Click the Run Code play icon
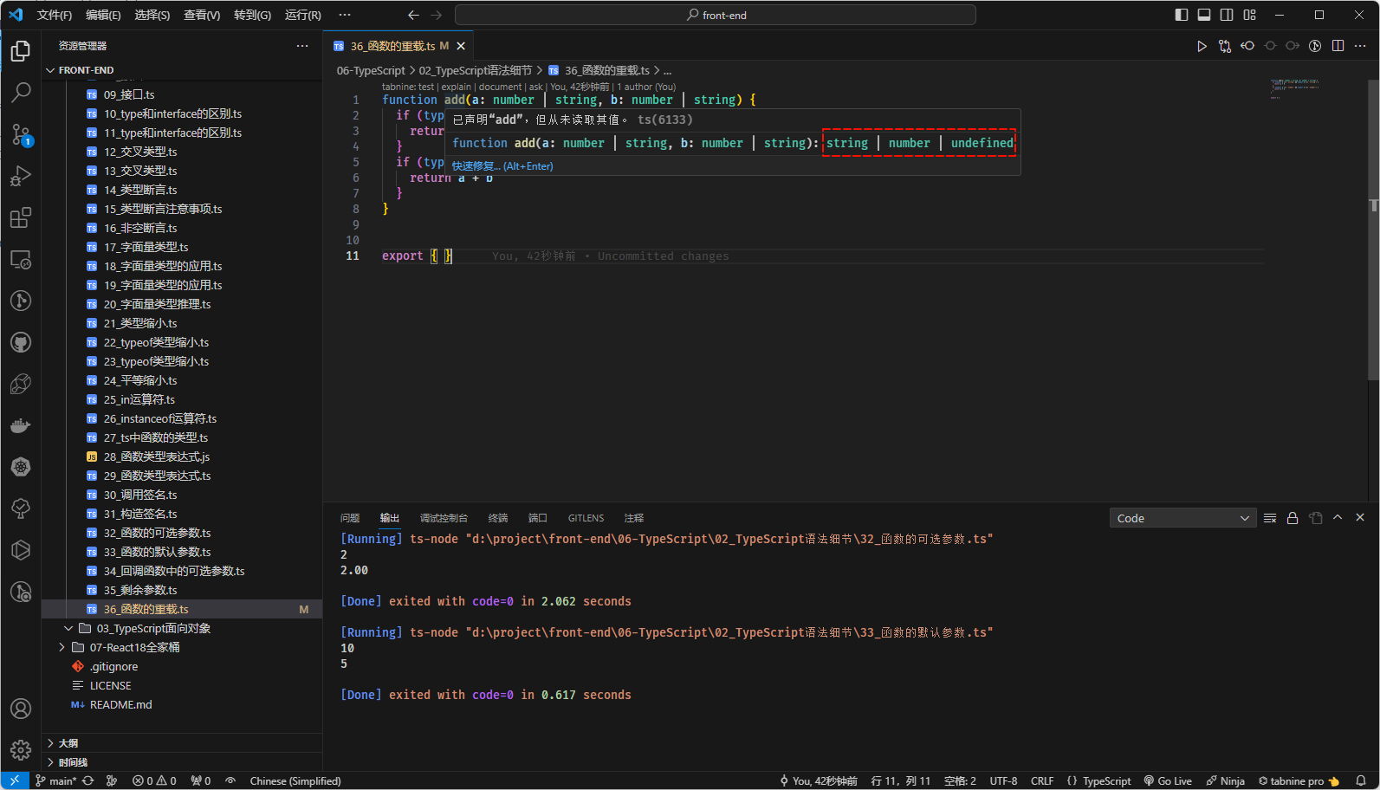The width and height of the screenshot is (1380, 790). 1202,46
